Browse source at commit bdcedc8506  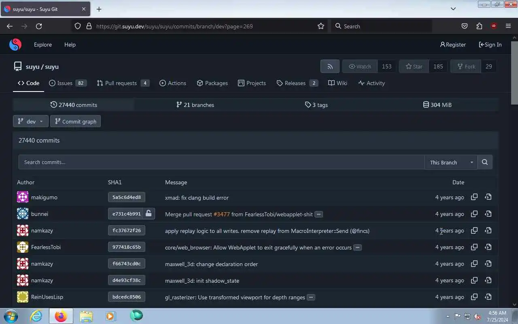488,297
